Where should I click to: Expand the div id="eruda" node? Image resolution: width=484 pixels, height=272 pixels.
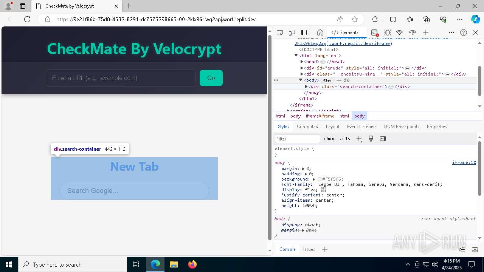click(x=302, y=68)
